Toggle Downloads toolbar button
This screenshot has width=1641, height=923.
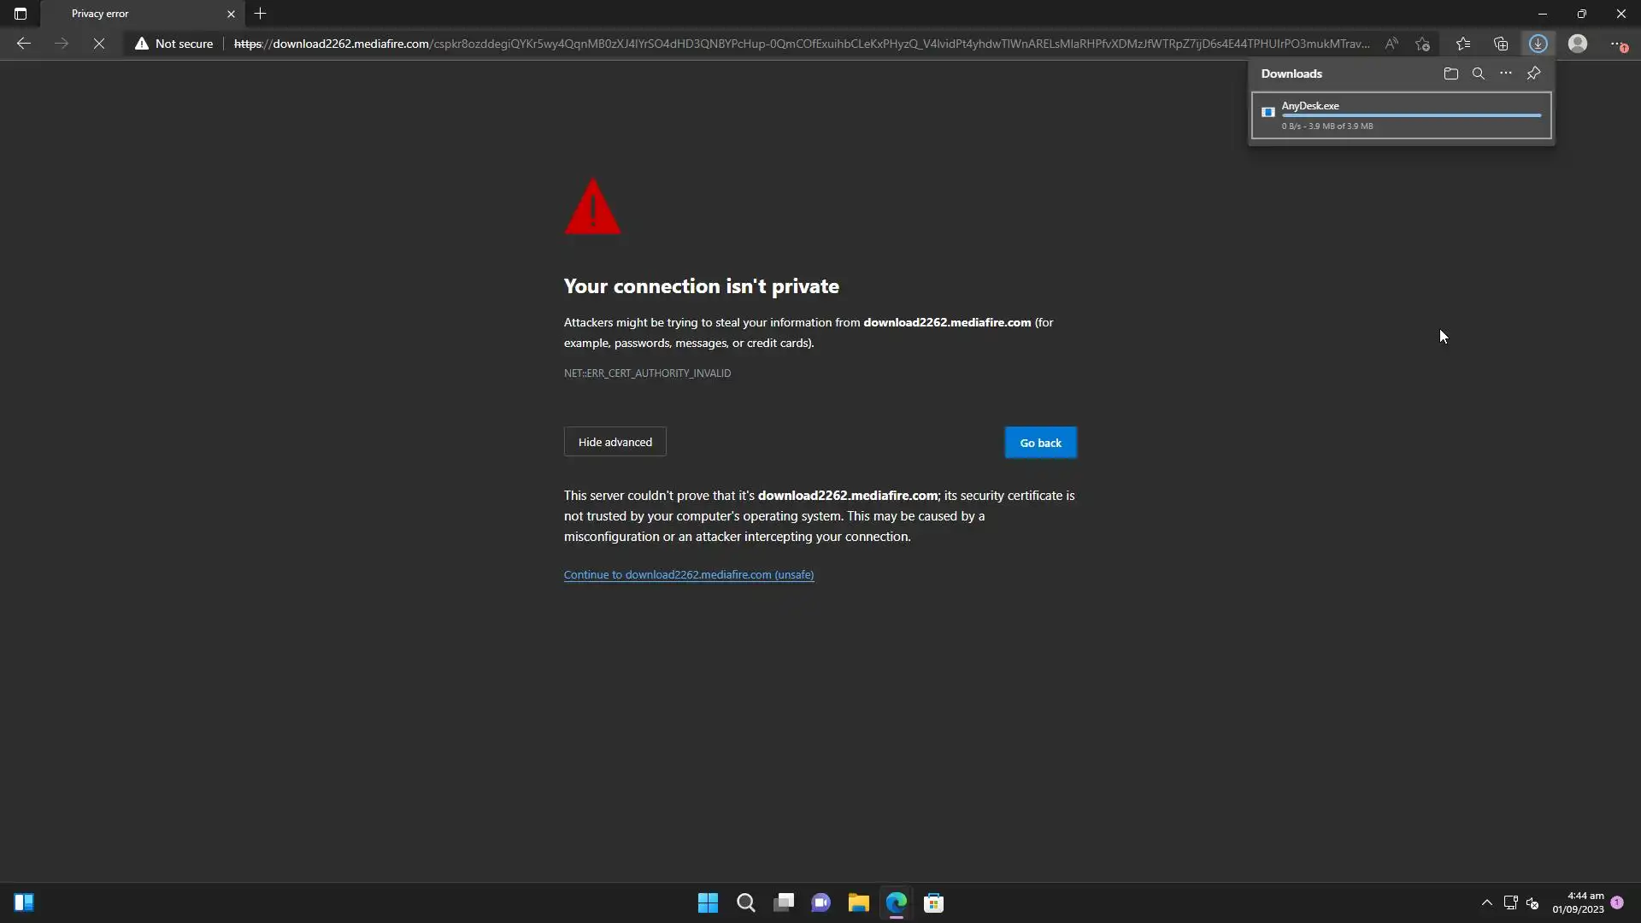(1538, 44)
